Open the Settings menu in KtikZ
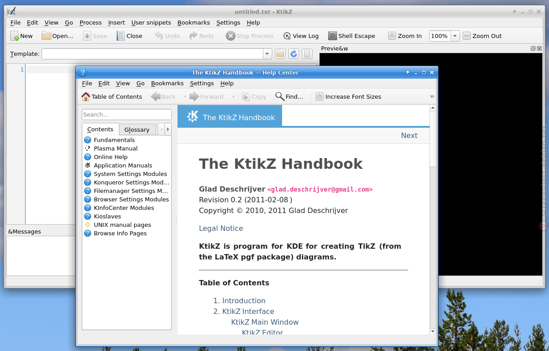 (x=228, y=22)
